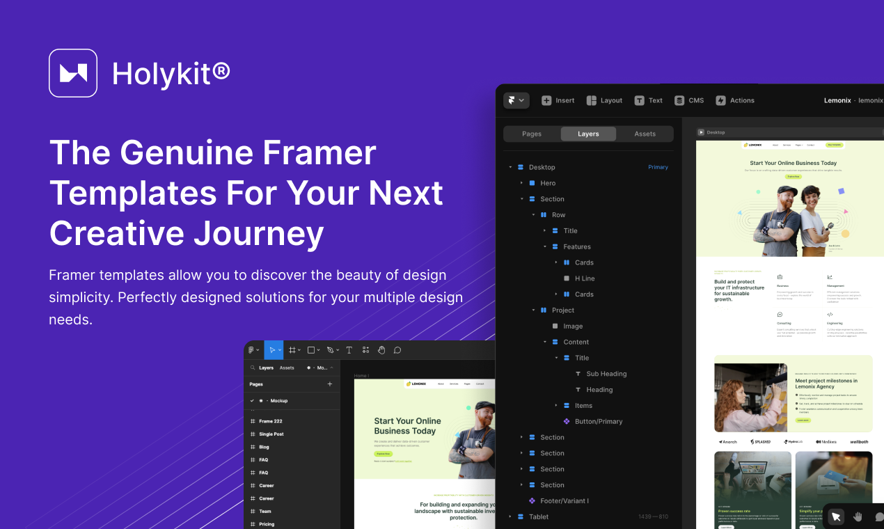Select the Comment tool in Figma

pos(397,350)
